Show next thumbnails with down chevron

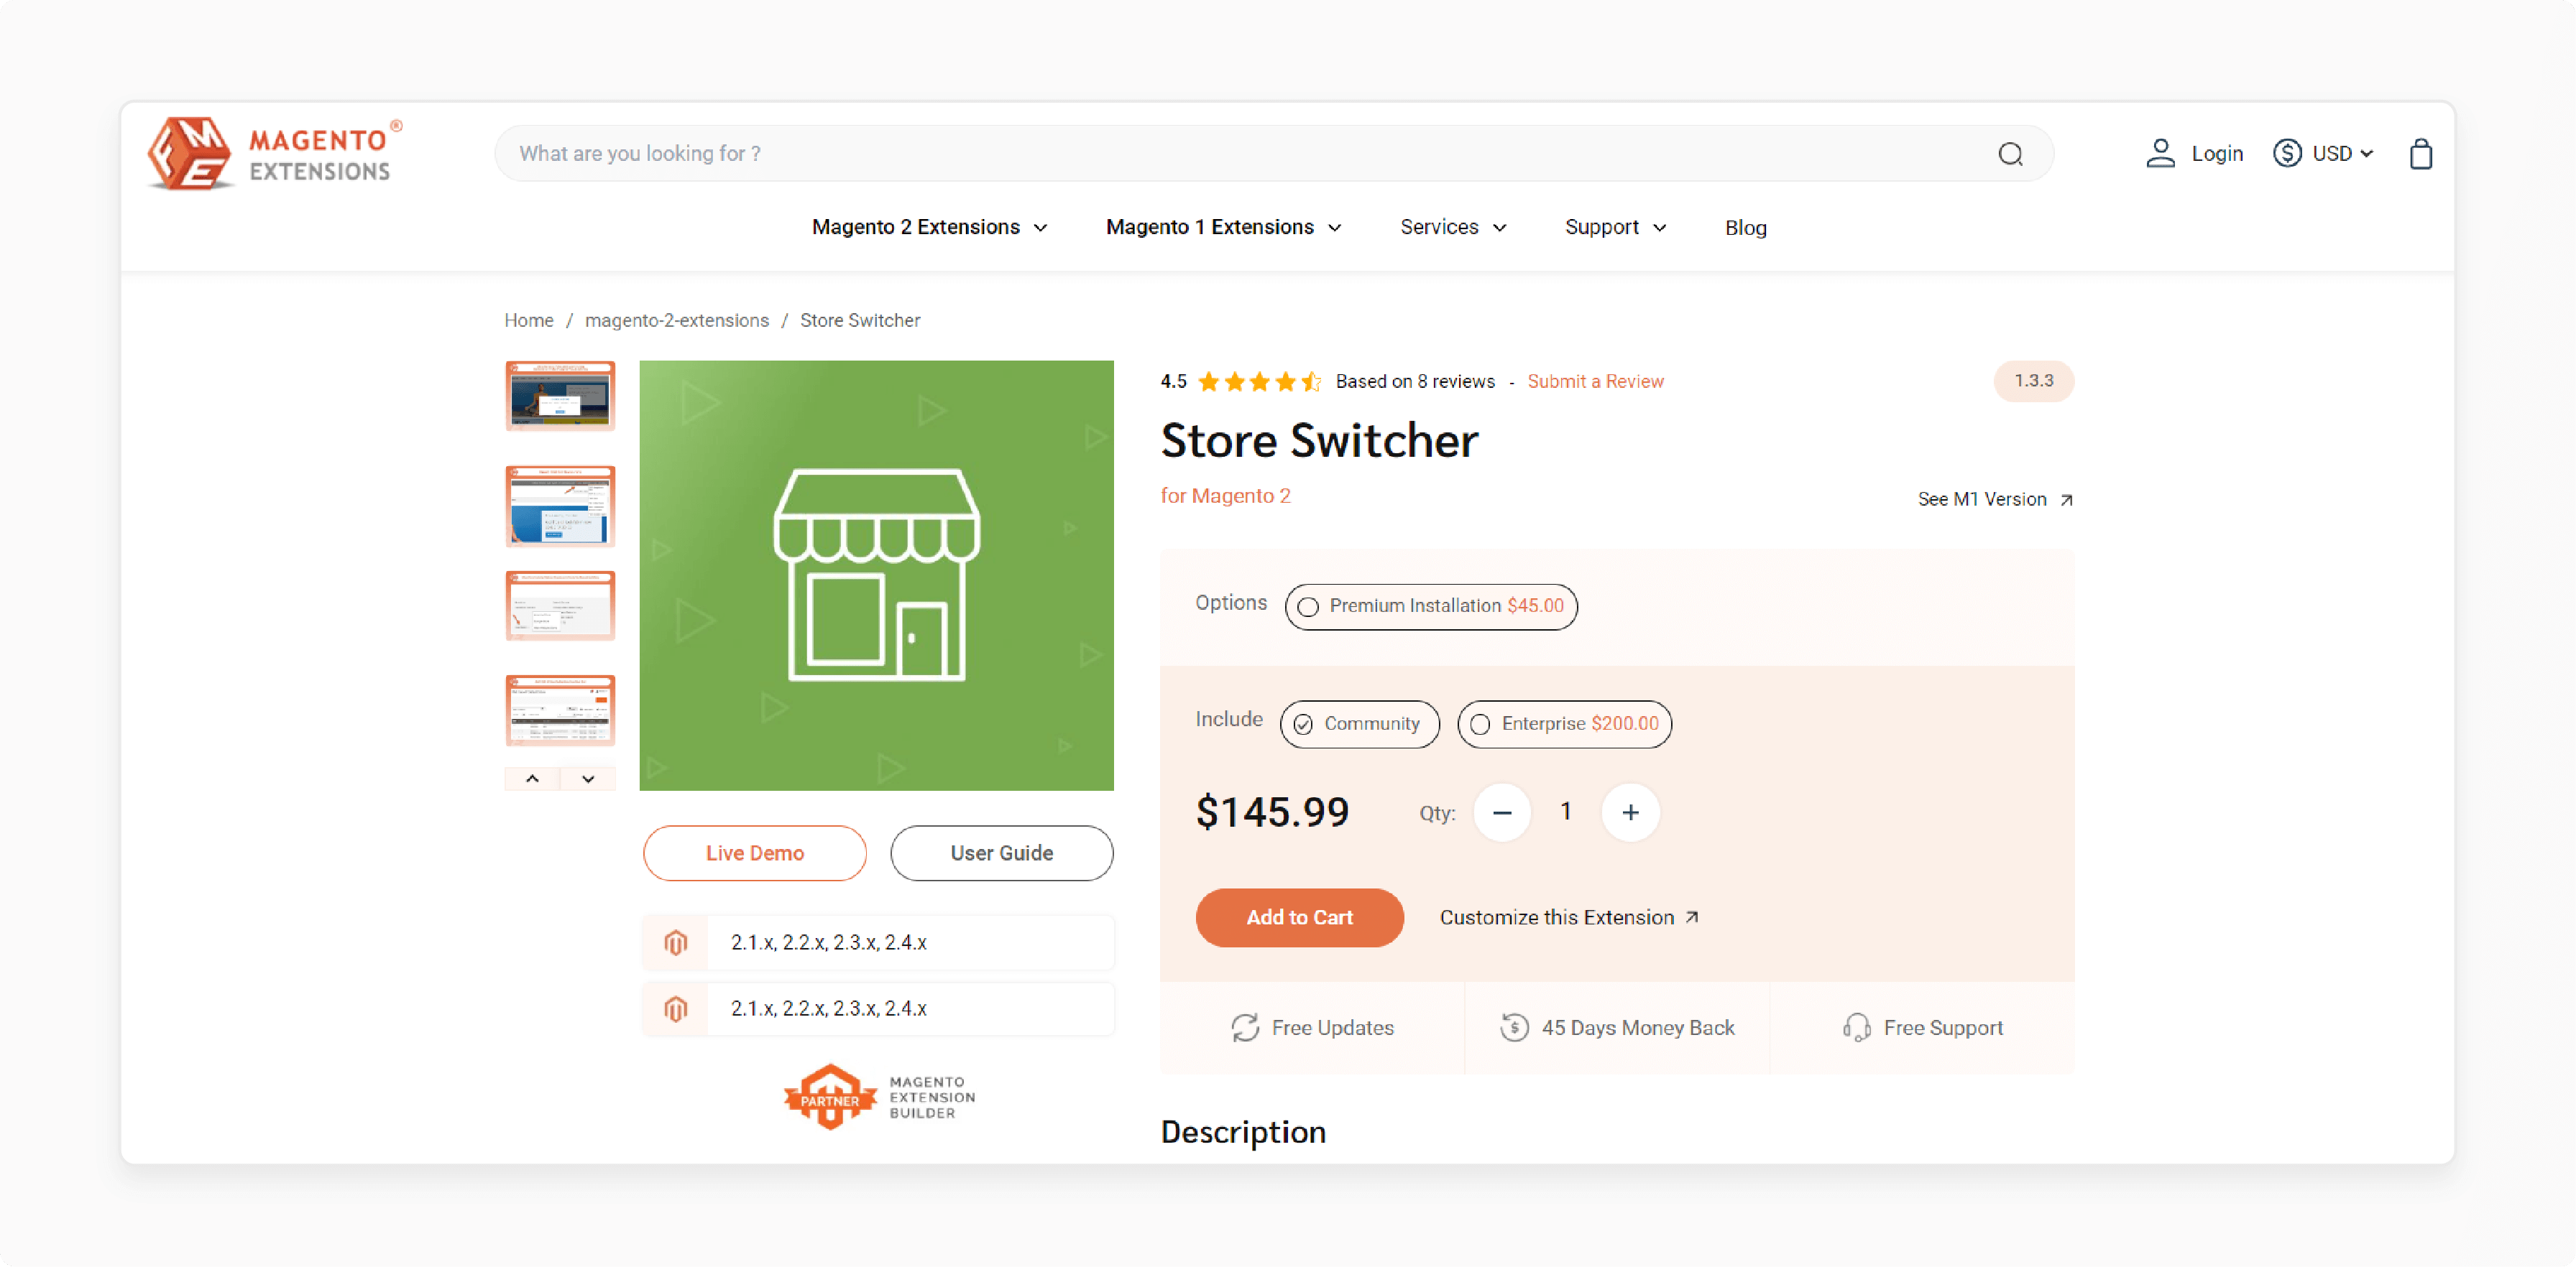click(588, 779)
